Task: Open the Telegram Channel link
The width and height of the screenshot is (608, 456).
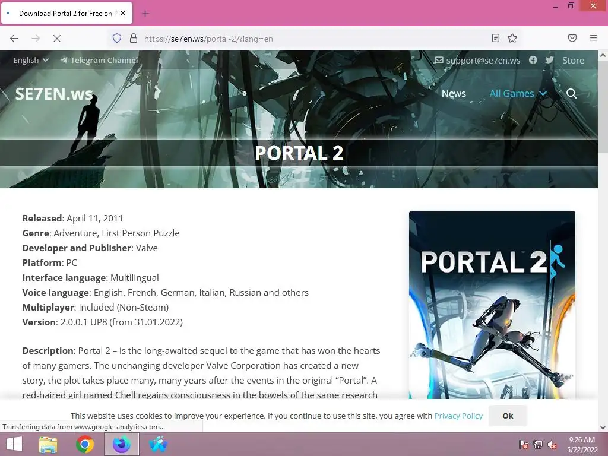Action: [99, 60]
